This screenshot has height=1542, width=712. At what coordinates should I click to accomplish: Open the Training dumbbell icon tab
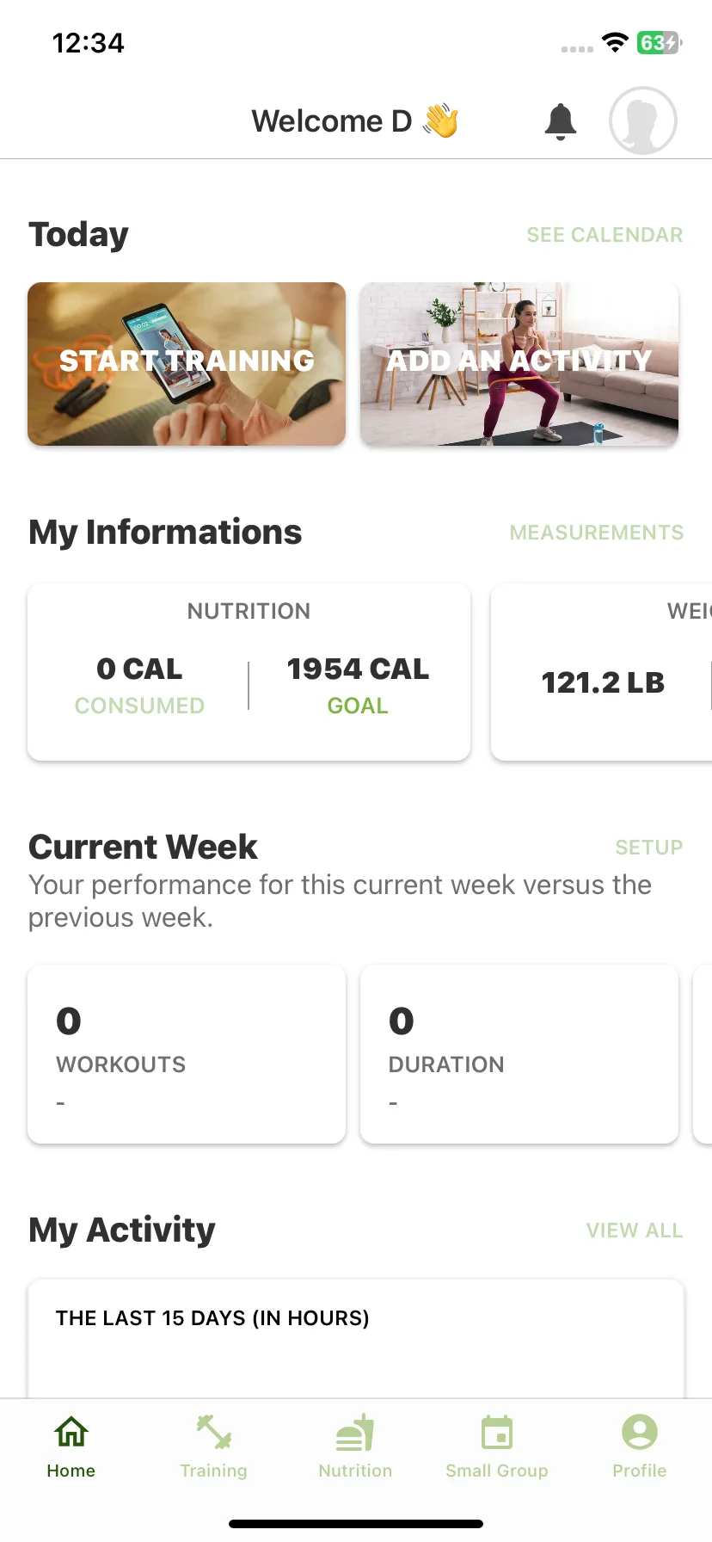pyautogui.click(x=213, y=1432)
